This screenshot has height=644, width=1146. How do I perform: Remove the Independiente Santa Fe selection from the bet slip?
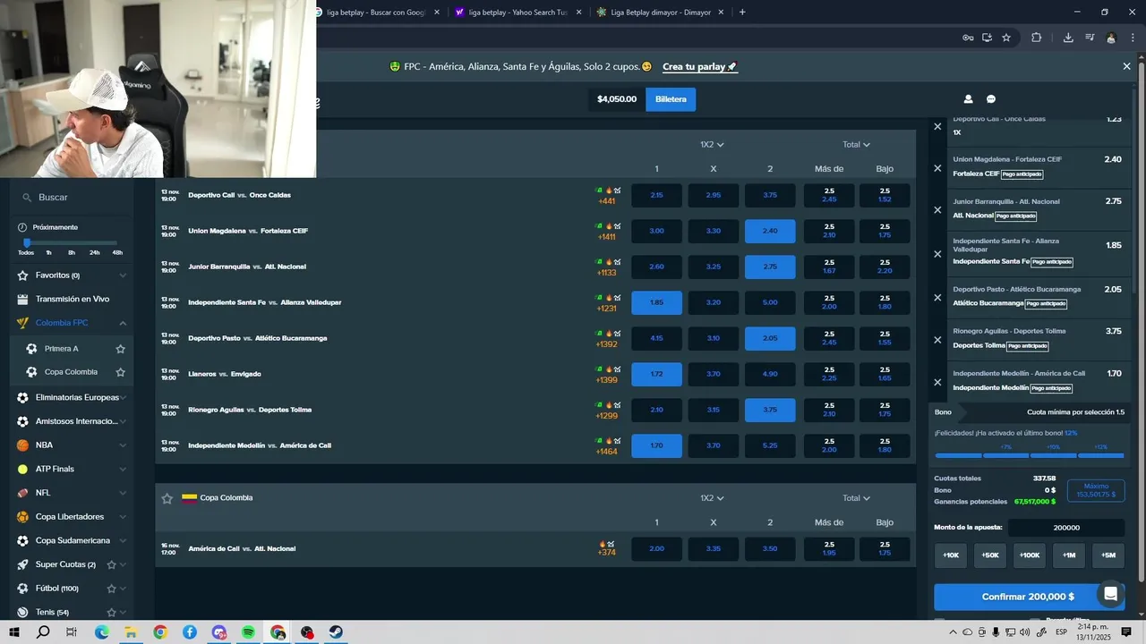coord(937,254)
